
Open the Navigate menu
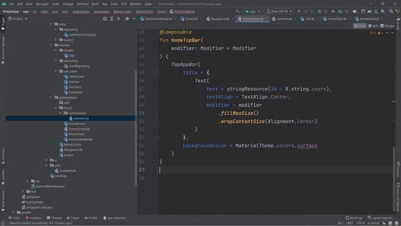tap(42, 4)
